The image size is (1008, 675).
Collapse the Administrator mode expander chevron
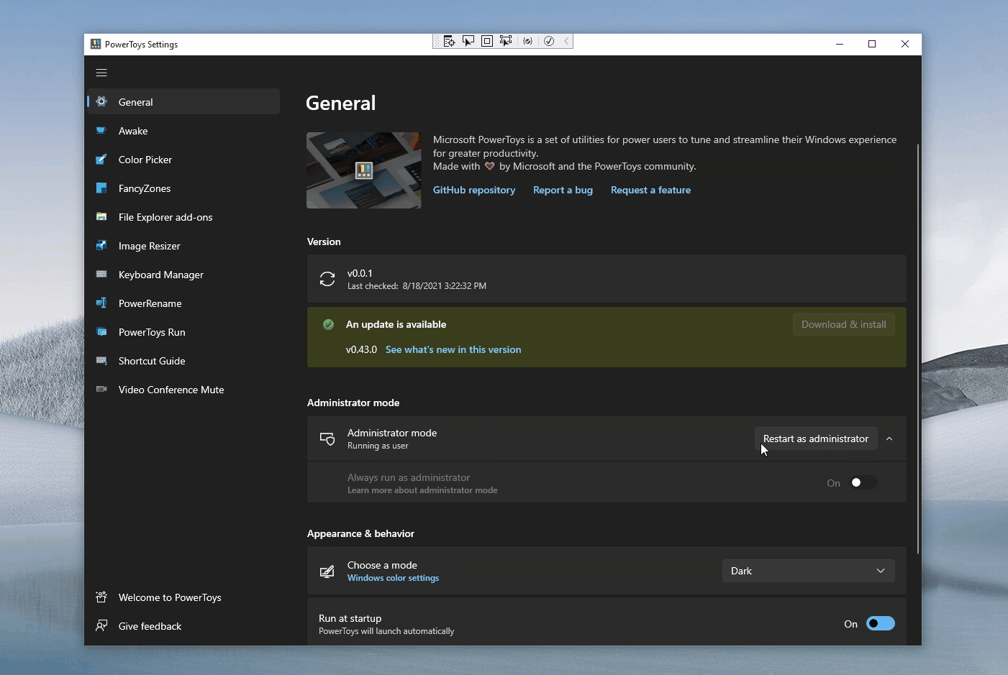889,438
